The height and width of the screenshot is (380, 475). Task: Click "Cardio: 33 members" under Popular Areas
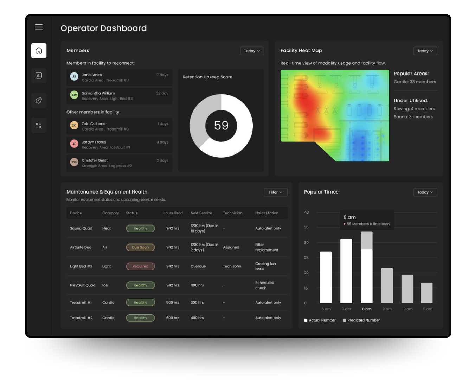(415, 82)
